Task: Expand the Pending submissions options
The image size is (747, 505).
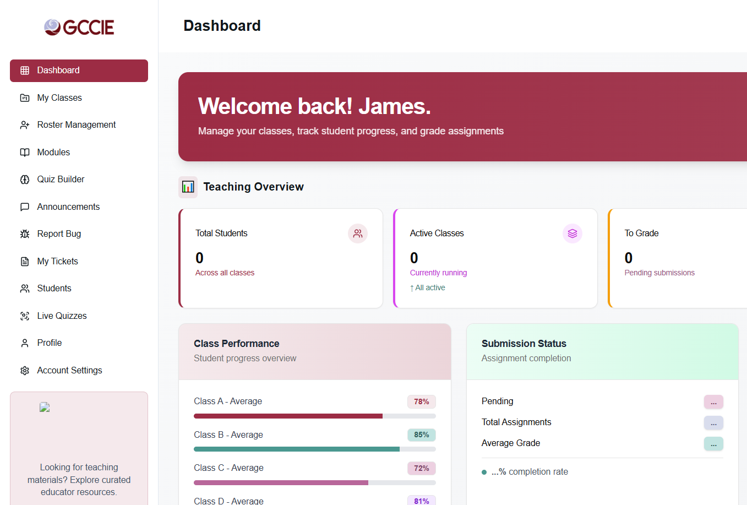Action: click(x=713, y=402)
